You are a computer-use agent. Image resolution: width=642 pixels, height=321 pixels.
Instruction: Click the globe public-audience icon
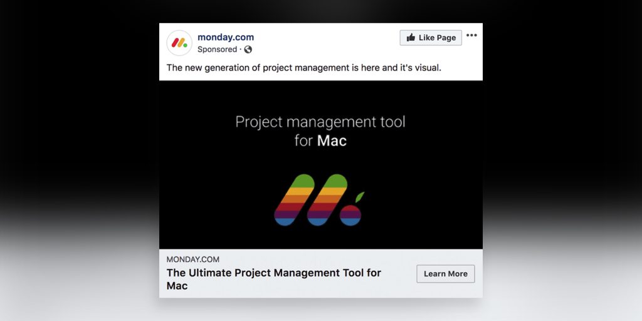[248, 50]
